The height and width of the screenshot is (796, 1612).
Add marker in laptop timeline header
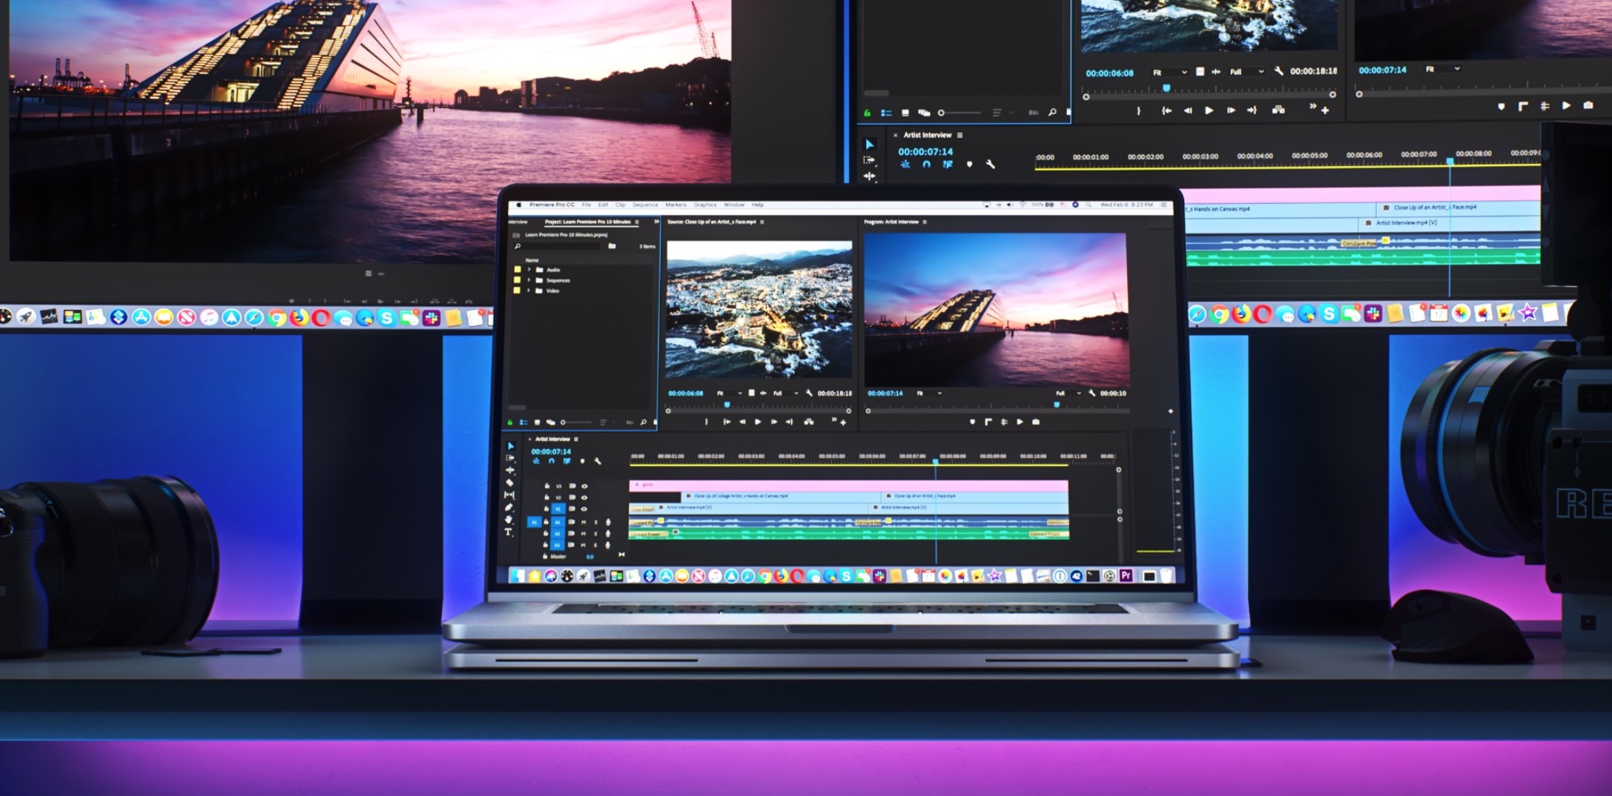[582, 461]
